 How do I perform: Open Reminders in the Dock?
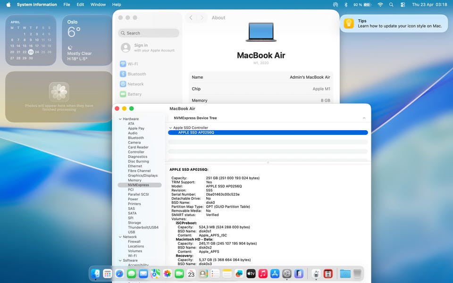click(215, 273)
